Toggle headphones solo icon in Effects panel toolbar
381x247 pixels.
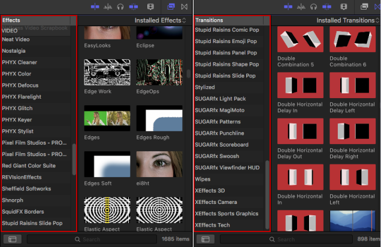[x=120, y=7]
